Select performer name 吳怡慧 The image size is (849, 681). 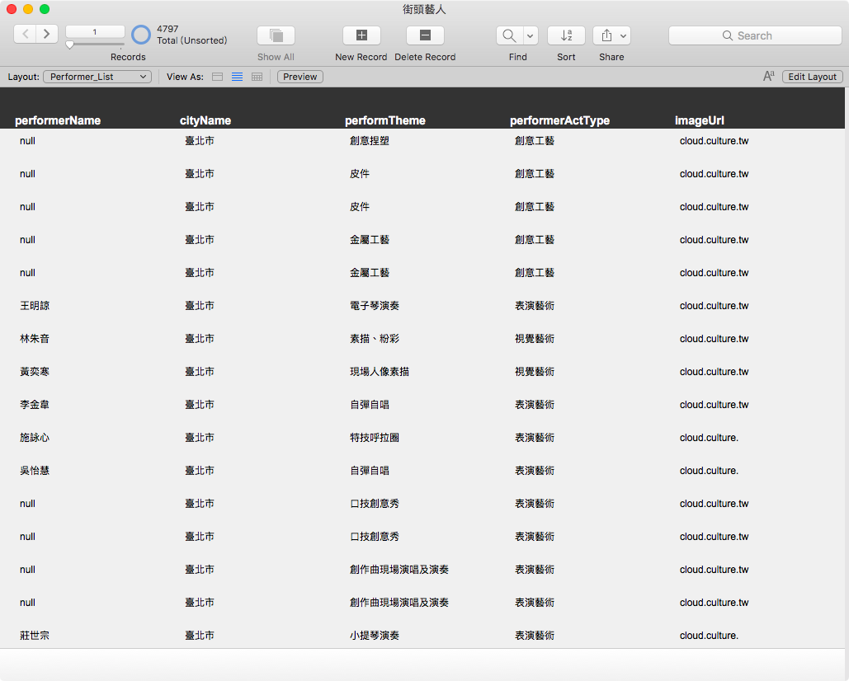coord(35,471)
